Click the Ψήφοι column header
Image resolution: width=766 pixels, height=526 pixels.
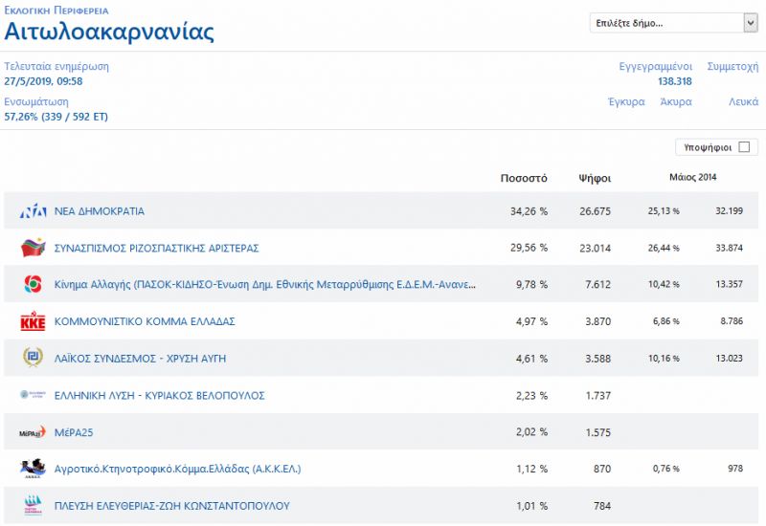[595, 178]
